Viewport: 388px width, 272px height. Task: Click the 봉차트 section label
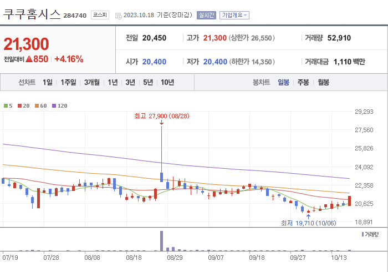coord(261,82)
